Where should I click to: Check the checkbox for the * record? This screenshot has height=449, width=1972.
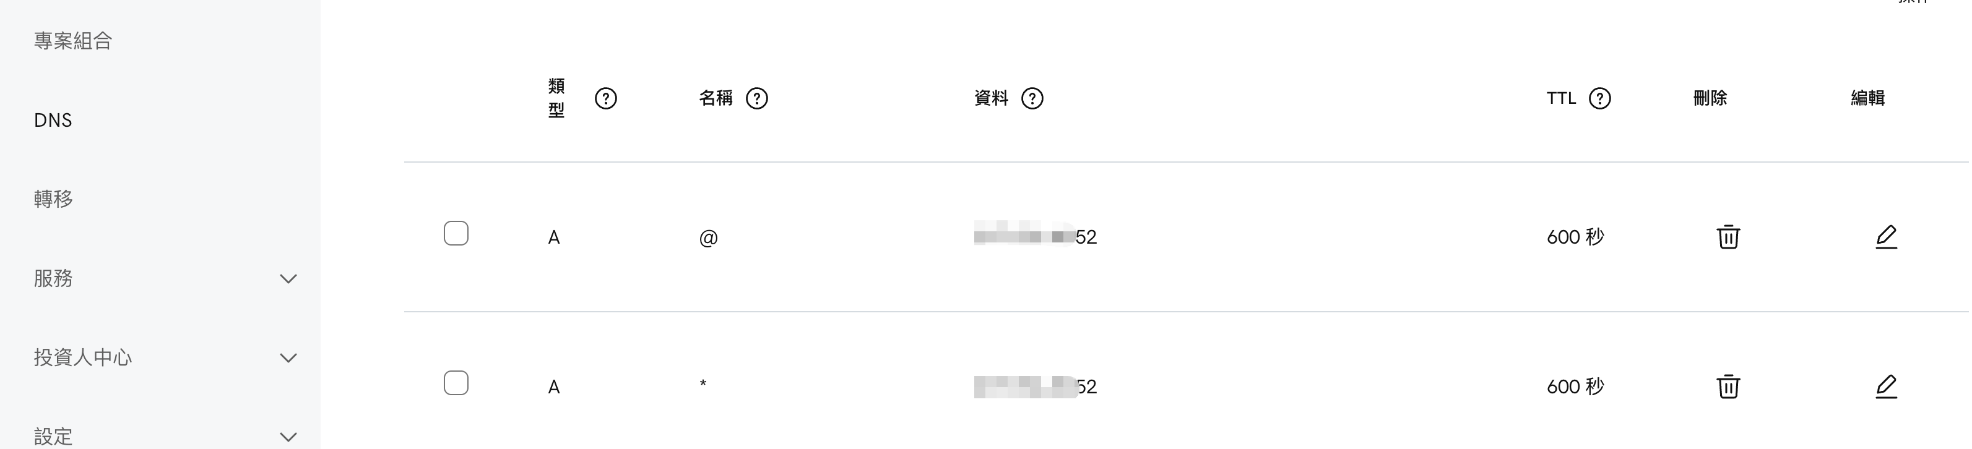tap(456, 382)
